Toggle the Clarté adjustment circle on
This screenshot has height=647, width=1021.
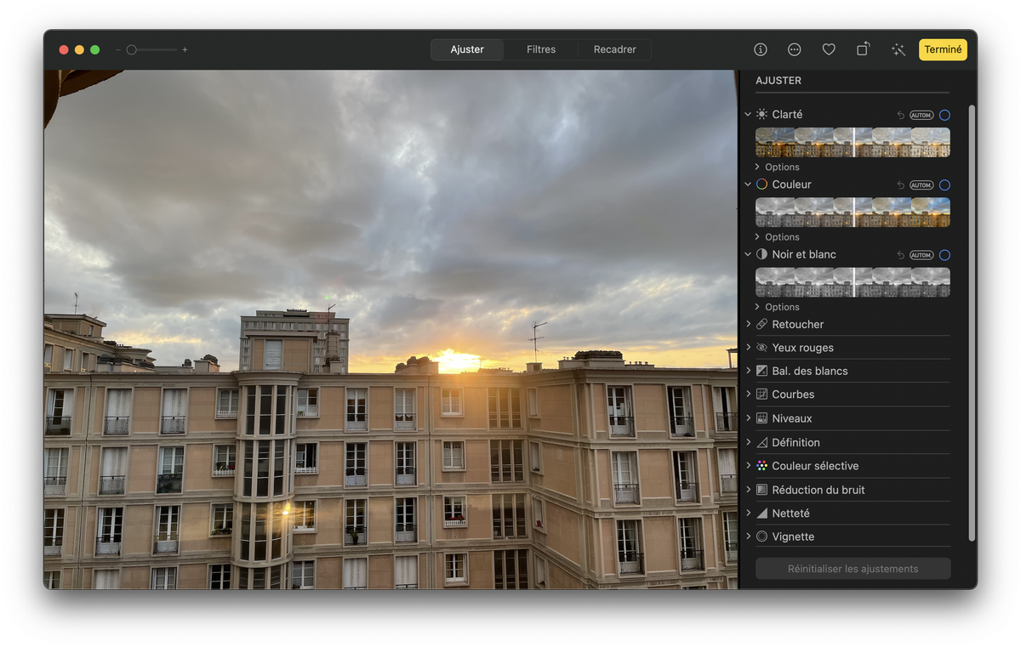coord(944,115)
